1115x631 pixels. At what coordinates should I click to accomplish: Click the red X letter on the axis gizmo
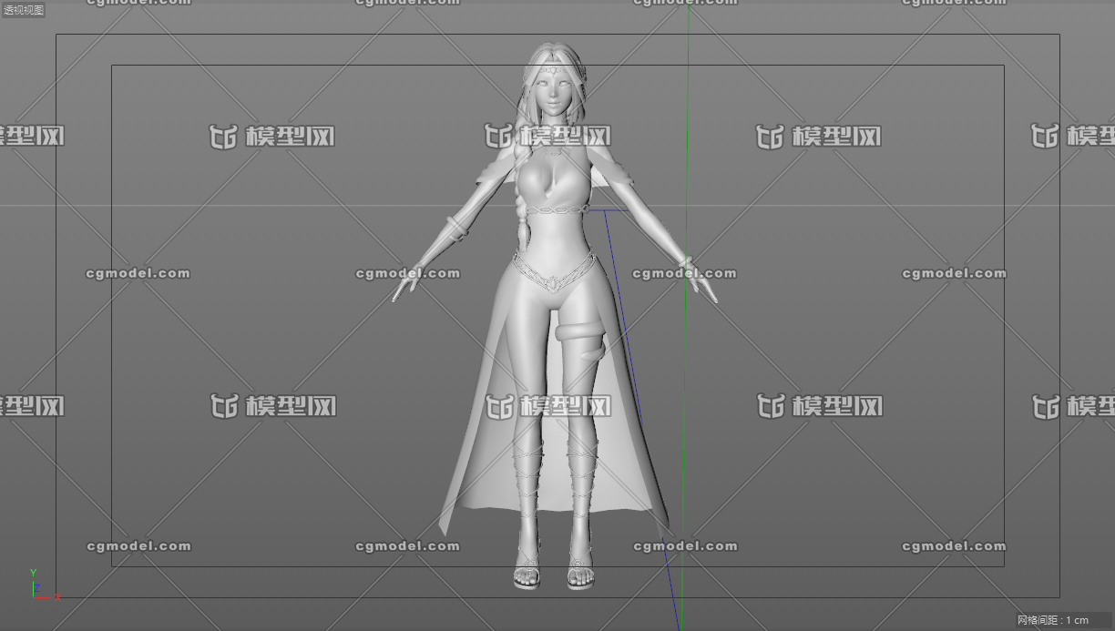(58, 597)
